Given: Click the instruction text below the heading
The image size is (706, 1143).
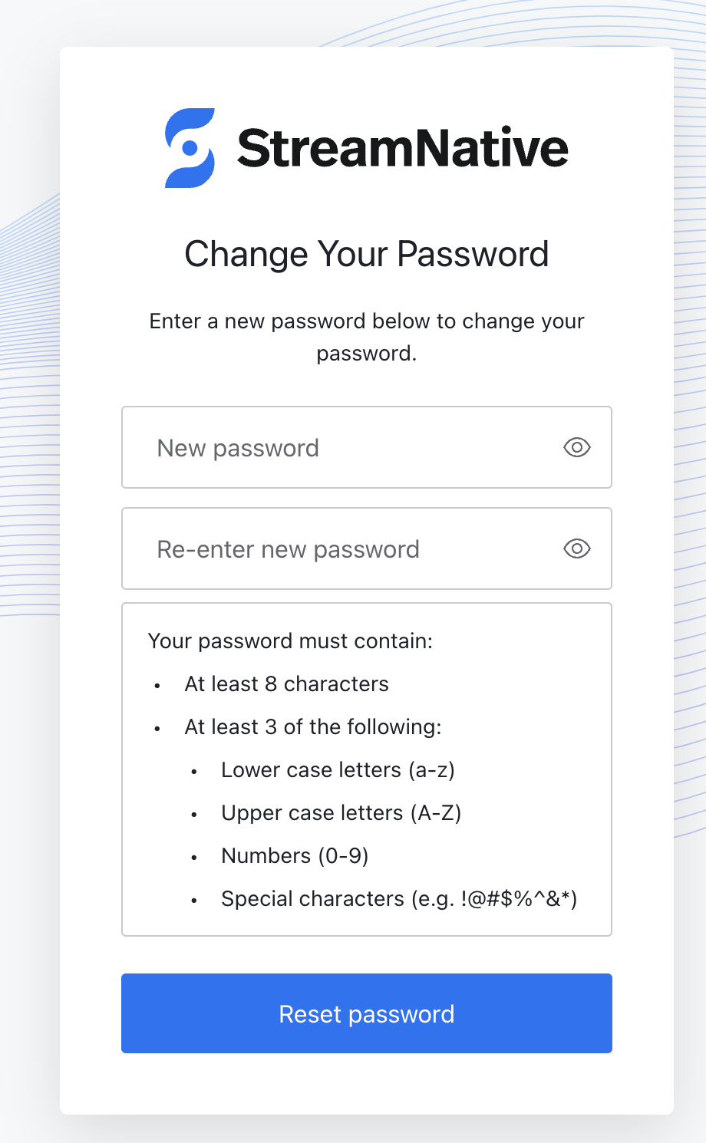Looking at the screenshot, I should (x=367, y=337).
